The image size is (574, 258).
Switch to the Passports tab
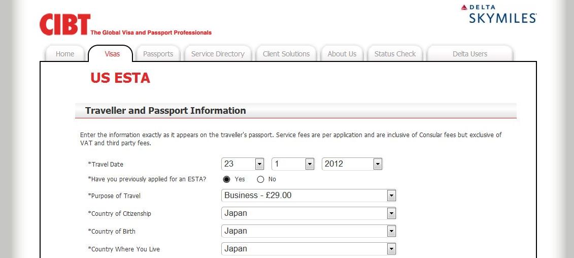158,54
